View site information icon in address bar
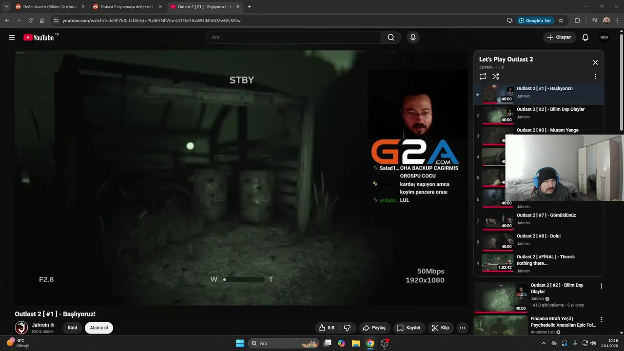The width and height of the screenshot is (624, 351). [x=56, y=20]
